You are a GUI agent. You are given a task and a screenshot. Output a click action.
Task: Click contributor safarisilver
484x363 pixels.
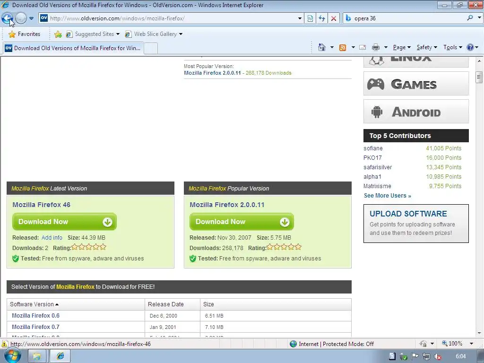pyautogui.click(x=378, y=167)
